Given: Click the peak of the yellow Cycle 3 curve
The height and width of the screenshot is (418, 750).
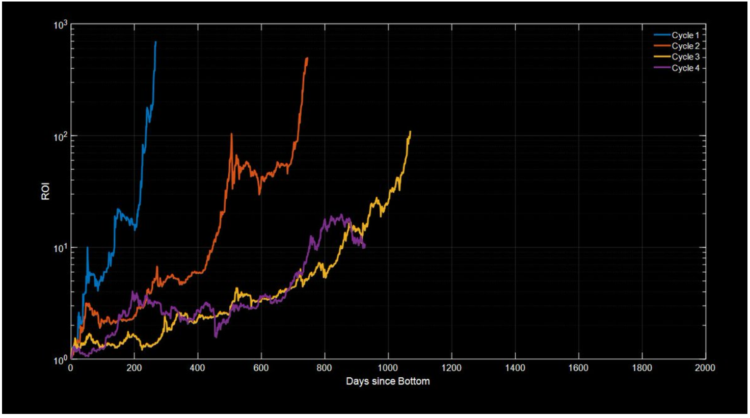Looking at the screenshot, I should tap(410, 132).
